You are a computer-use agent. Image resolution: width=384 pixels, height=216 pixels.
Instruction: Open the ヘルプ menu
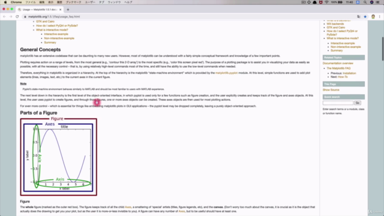pyautogui.click(x=128, y=2)
